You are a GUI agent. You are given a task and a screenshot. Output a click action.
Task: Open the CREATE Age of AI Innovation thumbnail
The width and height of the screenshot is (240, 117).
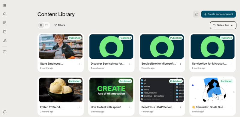coord(111,90)
